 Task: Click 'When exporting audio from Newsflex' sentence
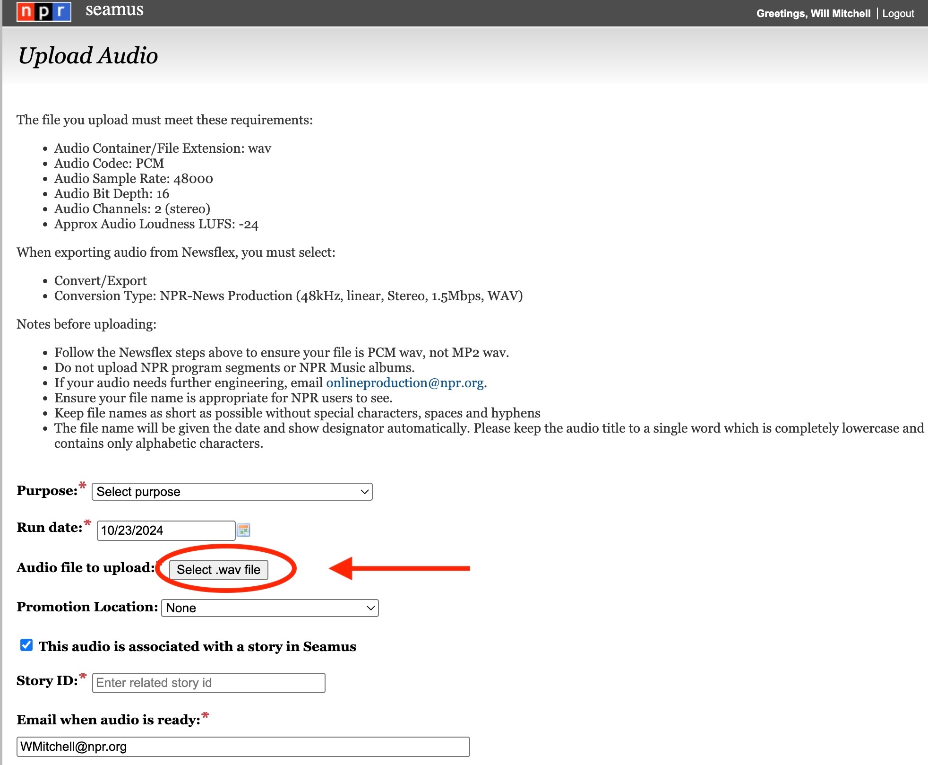pos(176,252)
